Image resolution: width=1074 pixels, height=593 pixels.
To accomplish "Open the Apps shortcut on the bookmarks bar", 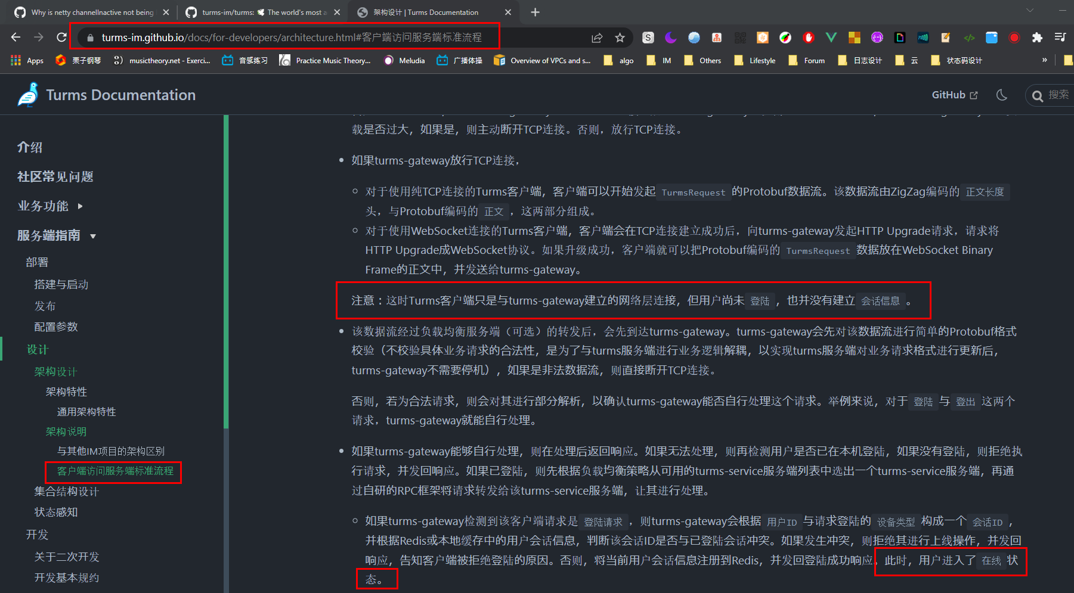I will click(x=27, y=60).
